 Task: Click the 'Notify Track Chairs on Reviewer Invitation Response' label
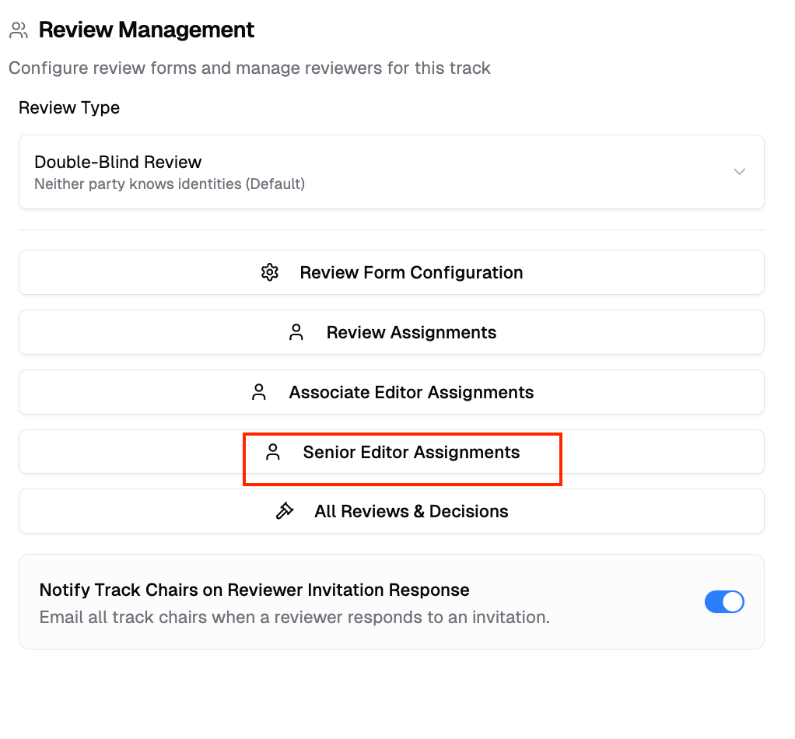[x=254, y=590]
